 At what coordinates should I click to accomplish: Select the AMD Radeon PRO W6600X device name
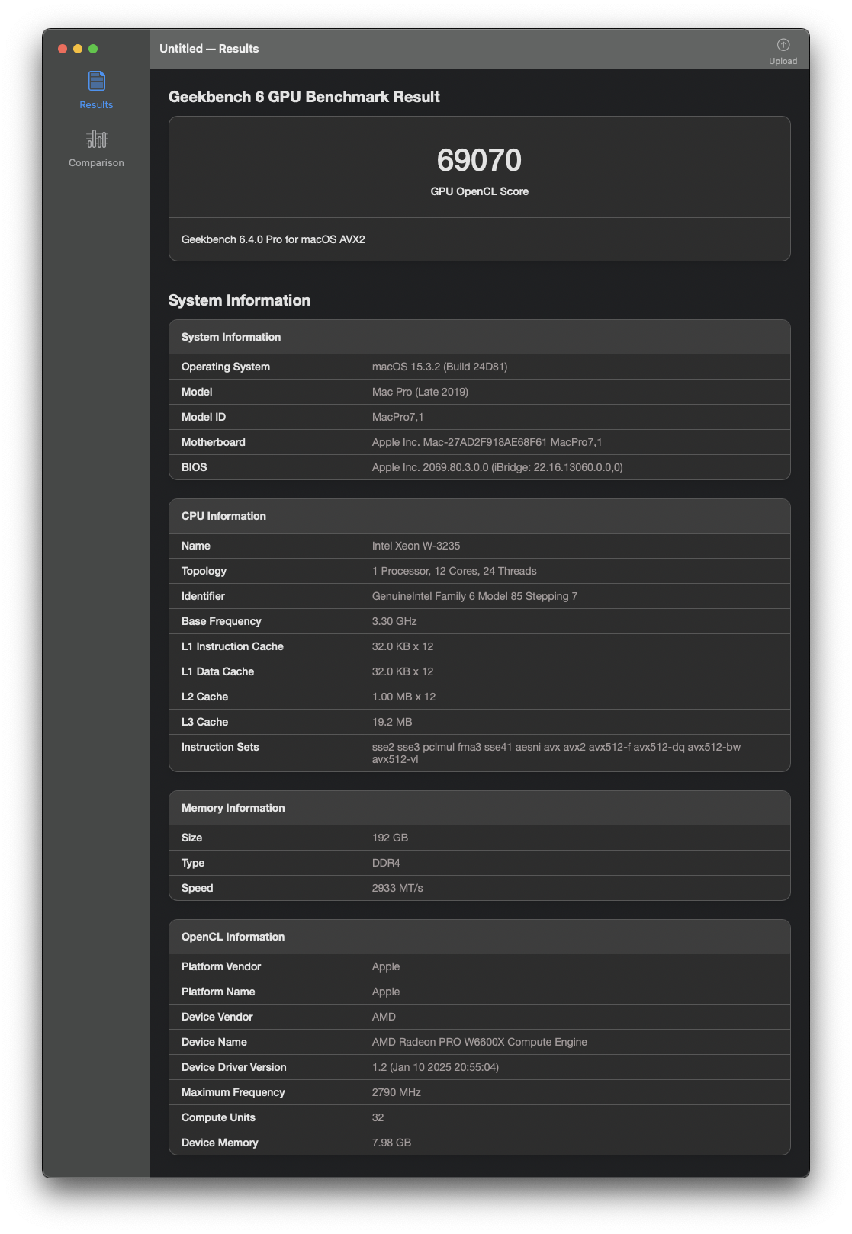click(x=479, y=1042)
